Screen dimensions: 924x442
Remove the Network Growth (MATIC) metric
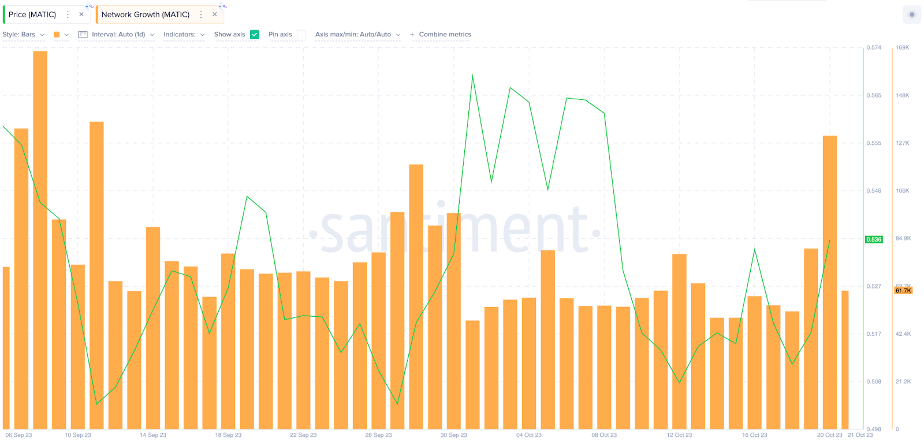[x=215, y=14]
